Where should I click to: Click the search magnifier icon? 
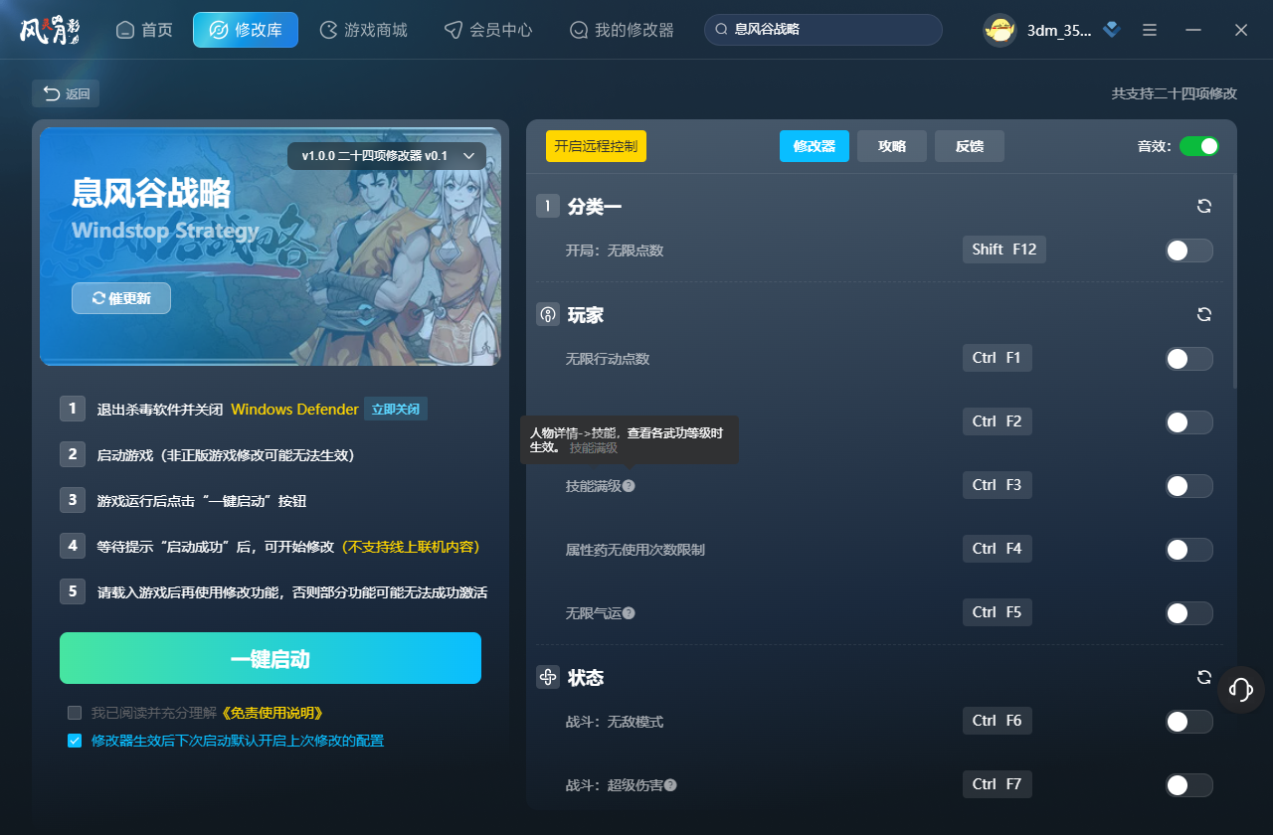coord(721,30)
